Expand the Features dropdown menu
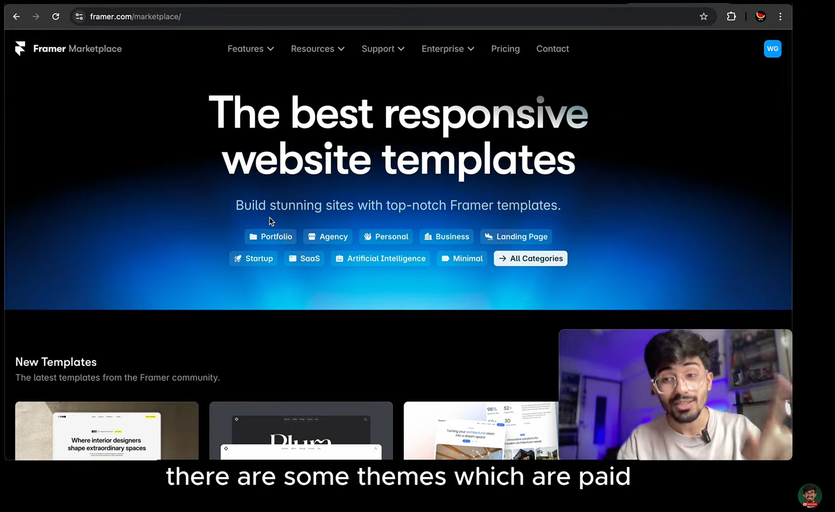835x512 pixels. tap(251, 49)
